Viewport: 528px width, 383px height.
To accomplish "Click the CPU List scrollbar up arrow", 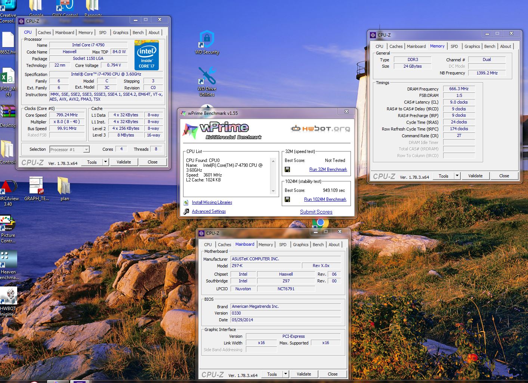I will coord(273,161).
